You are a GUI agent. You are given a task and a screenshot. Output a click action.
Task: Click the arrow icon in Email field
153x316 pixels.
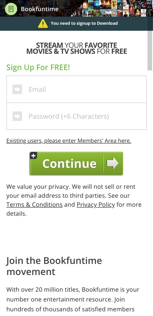pos(17,89)
